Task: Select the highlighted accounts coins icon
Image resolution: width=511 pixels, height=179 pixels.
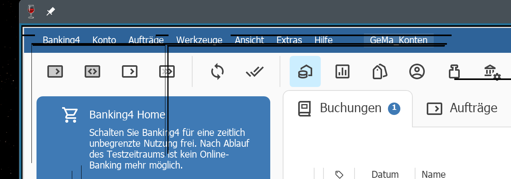Action: click(305, 71)
